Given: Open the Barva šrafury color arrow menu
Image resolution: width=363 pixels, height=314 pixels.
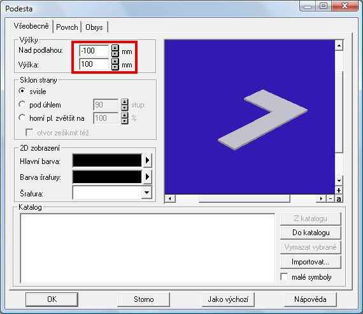Looking at the screenshot, I should tap(147, 177).
